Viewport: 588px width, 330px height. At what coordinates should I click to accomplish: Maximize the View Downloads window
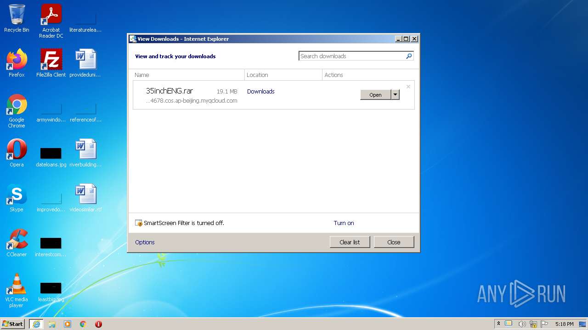pyautogui.click(x=406, y=39)
